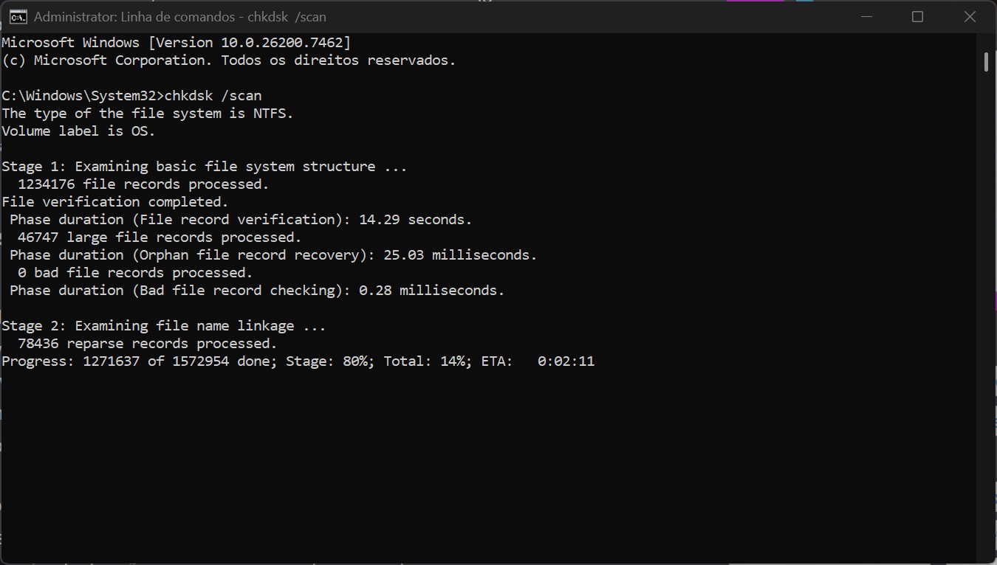The width and height of the screenshot is (997, 565).
Task: Click the '1234176 file records processed' text
Action: point(137,184)
